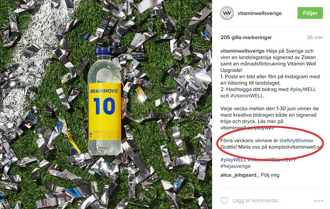
Task: Like the post with the heart icon
Action: (224, 201)
